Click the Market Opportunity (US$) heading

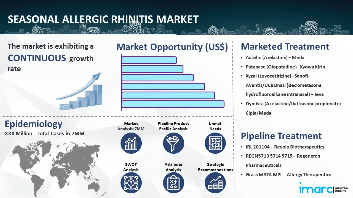(172, 47)
